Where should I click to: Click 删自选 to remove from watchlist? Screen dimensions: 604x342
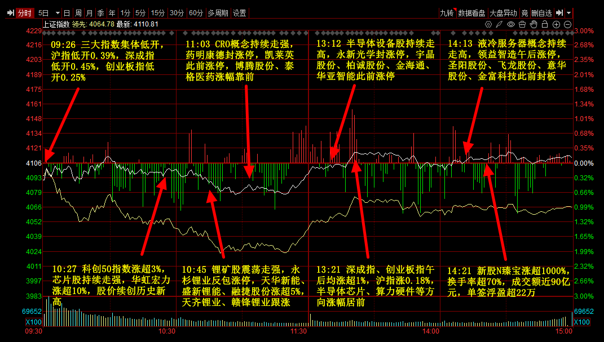point(541,13)
